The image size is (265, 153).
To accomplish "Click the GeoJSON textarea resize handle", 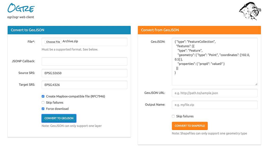I will tap(256, 84).
